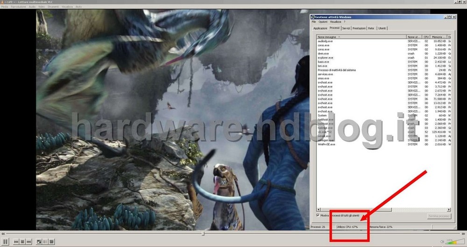Adjust the VLC volume slider
The width and height of the screenshot is (467, 247).
tap(455, 242)
